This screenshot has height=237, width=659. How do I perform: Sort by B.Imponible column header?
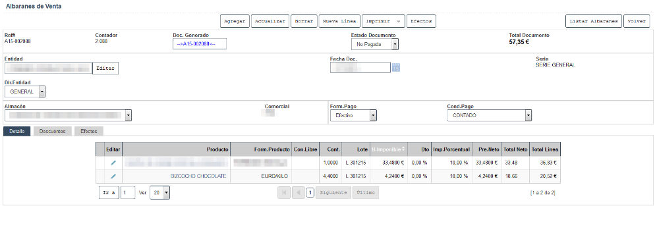point(388,149)
